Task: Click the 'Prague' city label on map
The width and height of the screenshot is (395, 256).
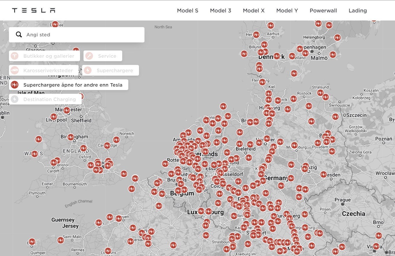Action: pos(343,200)
